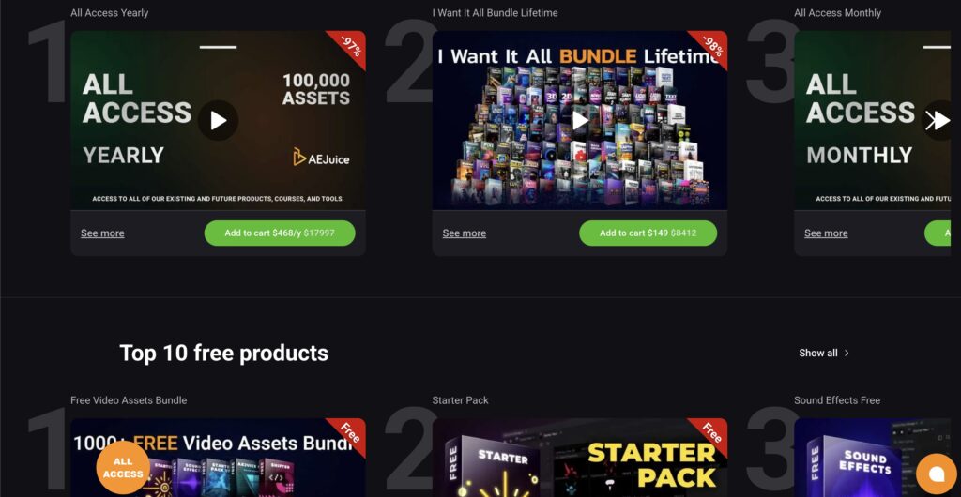Click the orange ALL ACCESS round badge

123,468
